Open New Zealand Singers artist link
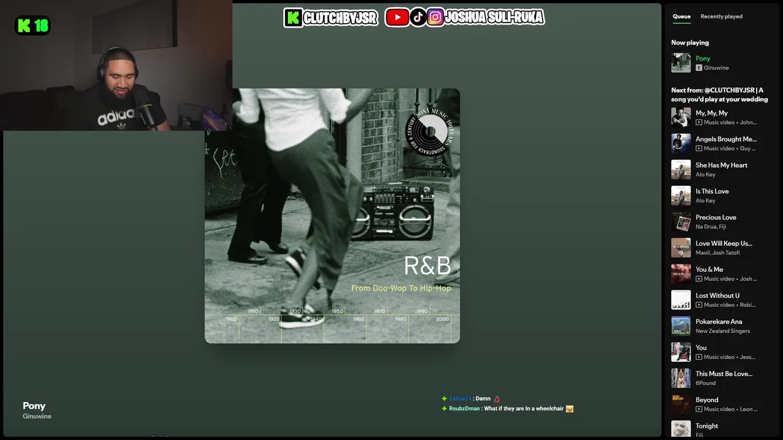Image resolution: width=783 pixels, height=440 pixels. [x=722, y=331]
